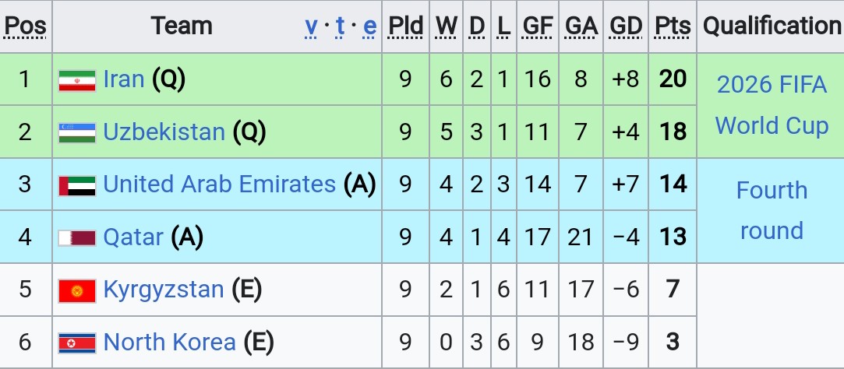Click the 'v' view template link

[x=311, y=26]
